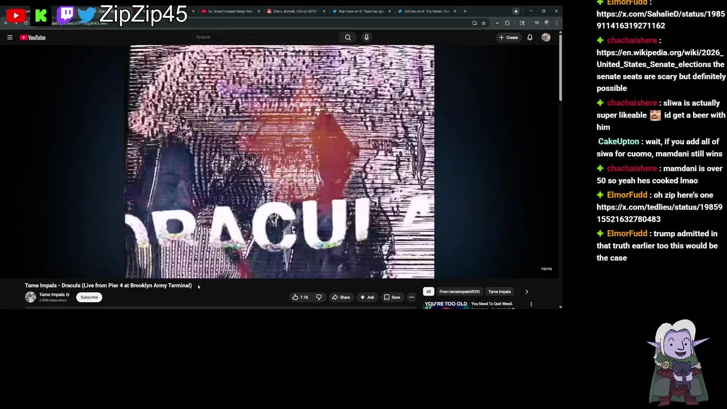Screen dimensions: 727x409
Task: Select the Tame Impala filter chip
Action: 499,291
